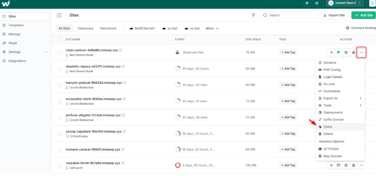Open Commands menu entry

[x=340, y=91]
